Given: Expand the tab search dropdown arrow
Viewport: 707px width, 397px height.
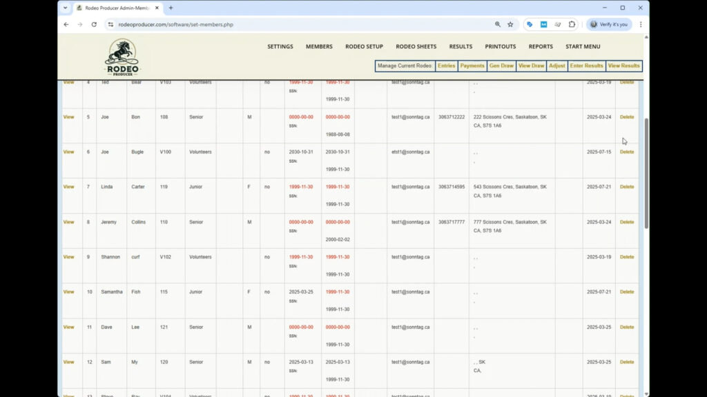Looking at the screenshot, I should 66,8.
